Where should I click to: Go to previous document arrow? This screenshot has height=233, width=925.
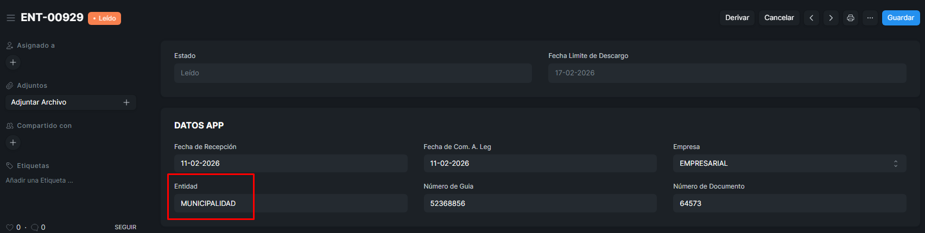tap(811, 18)
